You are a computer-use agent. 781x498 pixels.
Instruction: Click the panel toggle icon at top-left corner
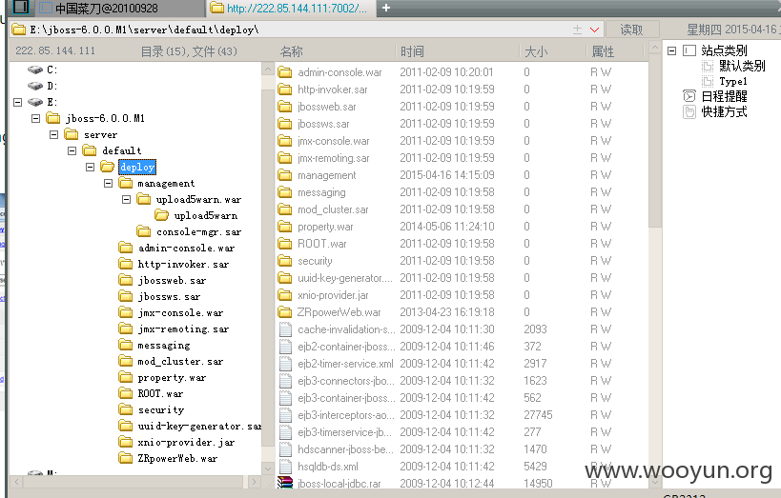tap(20, 7)
